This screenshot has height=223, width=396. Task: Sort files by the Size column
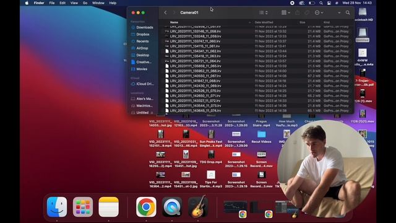(303, 22)
